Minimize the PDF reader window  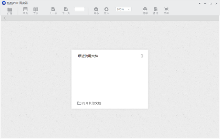(x=205, y=3)
